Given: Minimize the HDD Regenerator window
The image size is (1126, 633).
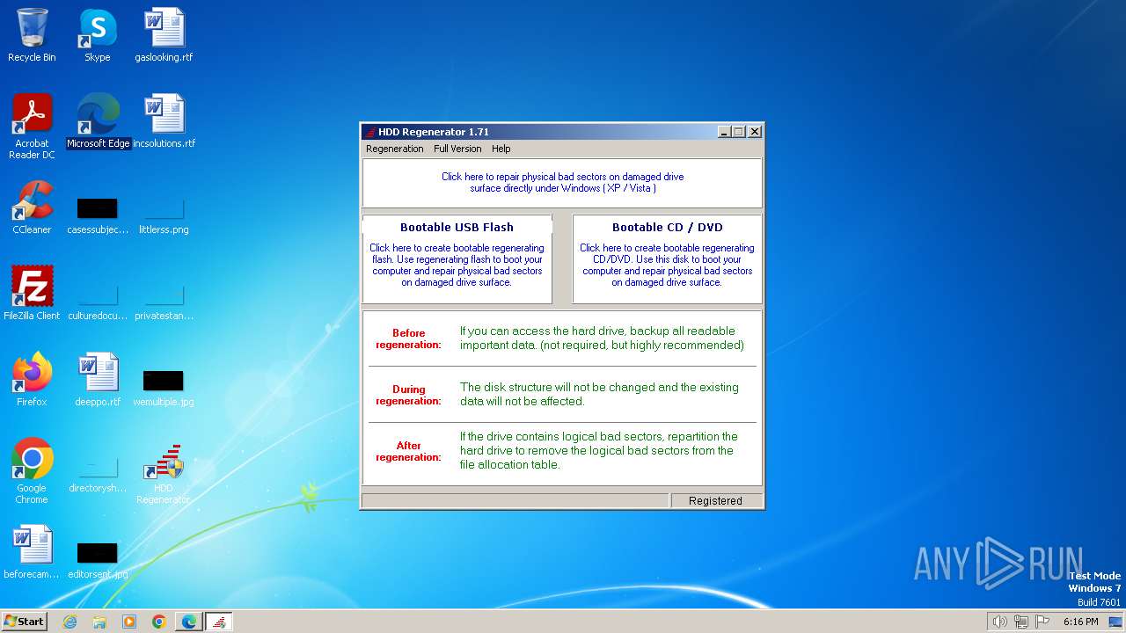Looking at the screenshot, I should (x=724, y=132).
